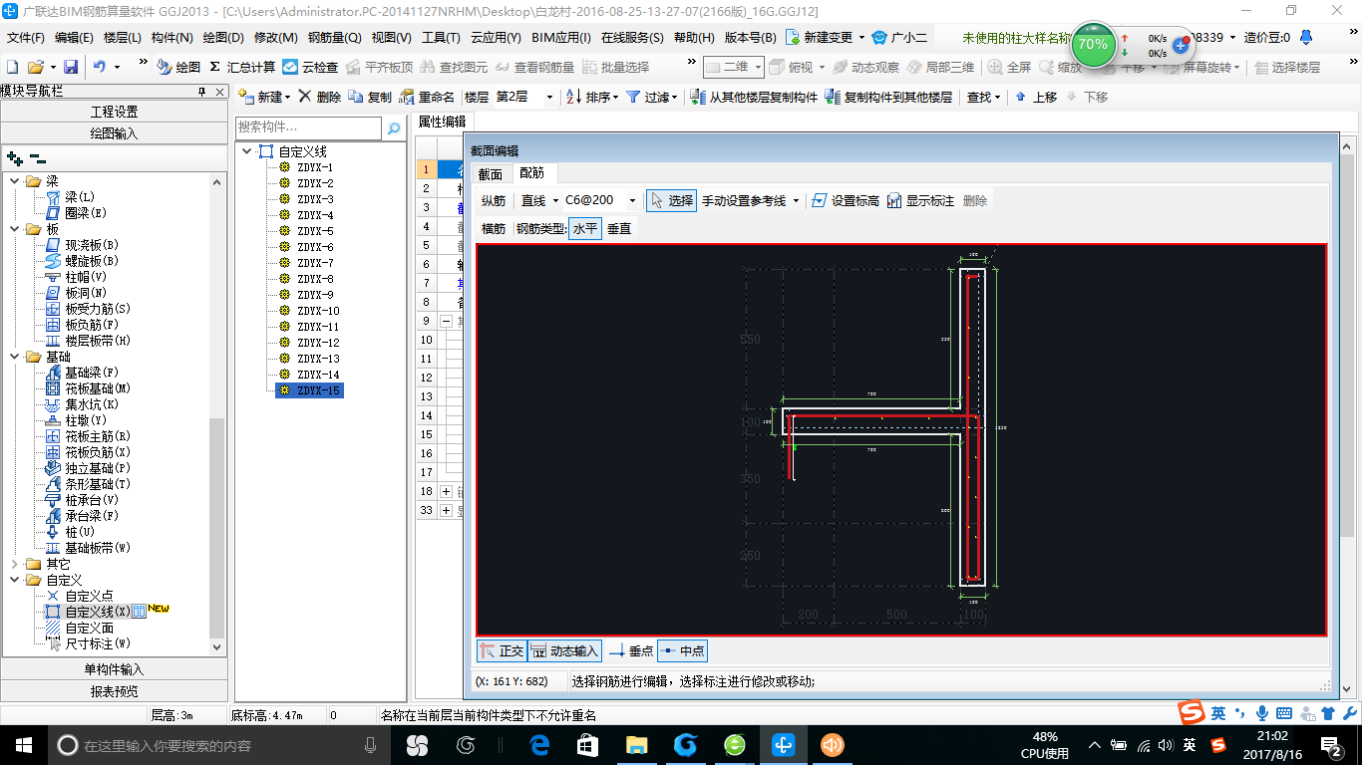The width and height of the screenshot is (1362, 765).
Task: Open the 绘图 drawing mode
Action: click(x=178, y=67)
